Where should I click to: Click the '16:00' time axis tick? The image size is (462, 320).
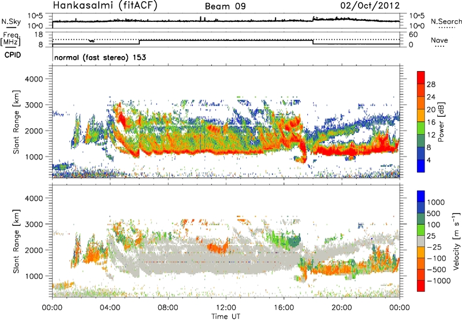[284, 308]
